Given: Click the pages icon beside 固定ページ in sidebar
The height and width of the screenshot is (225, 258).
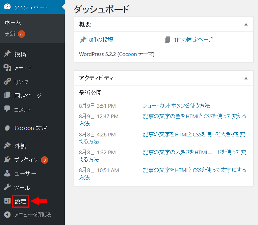Looking at the screenshot, I should pyautogui.click(x=7, y=96).
